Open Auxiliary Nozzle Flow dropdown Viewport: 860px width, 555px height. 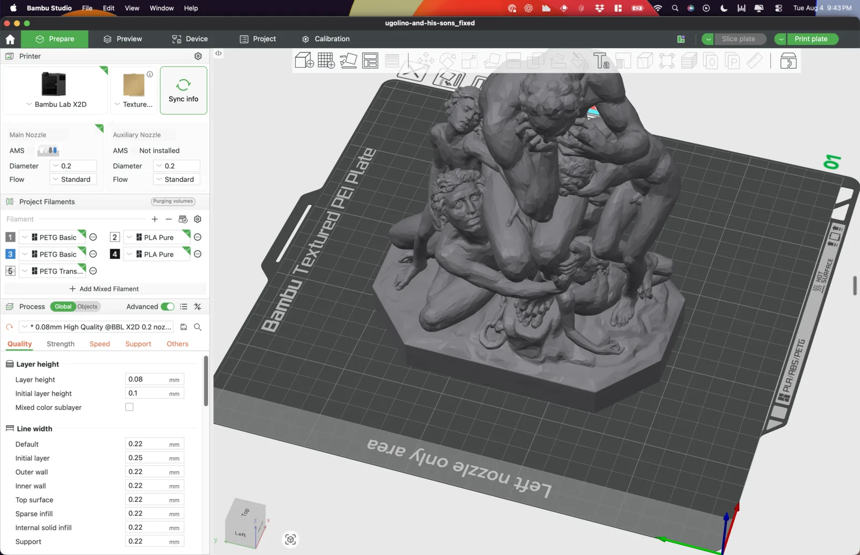(x=177, y=179)
